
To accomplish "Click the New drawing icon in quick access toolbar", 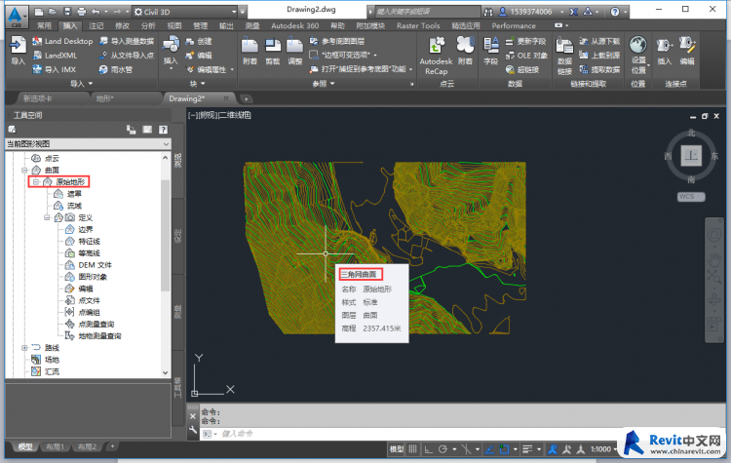I will pos(39,12).
